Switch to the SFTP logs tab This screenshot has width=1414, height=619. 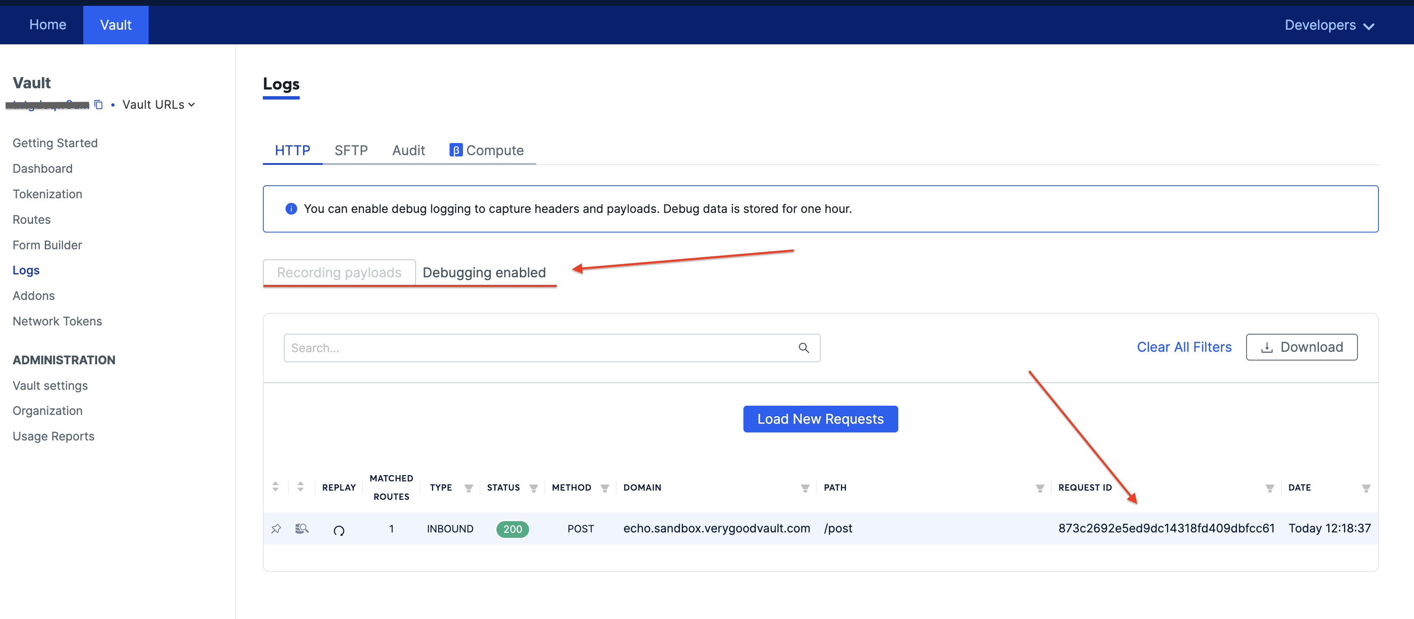pos(351,150)
